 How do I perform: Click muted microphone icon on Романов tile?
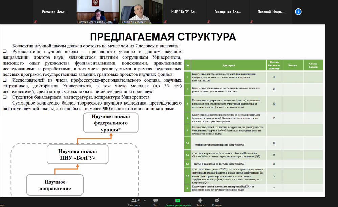[x=35, y=21]
